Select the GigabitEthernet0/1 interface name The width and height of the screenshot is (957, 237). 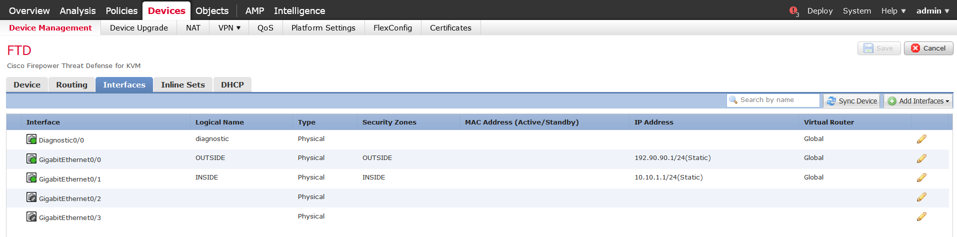tap(70, 179)
